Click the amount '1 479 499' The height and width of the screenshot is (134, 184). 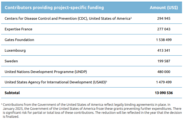164,82
